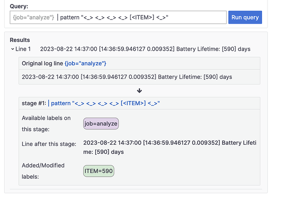Click the "Line 1" label in results
This screenshot has height=197, width=287.
click(23, 49)
